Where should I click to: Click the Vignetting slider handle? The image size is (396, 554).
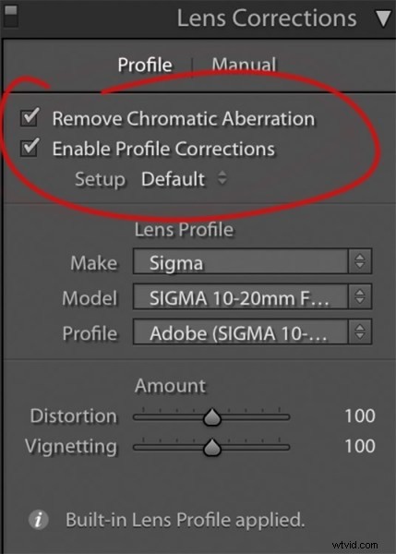pyautogui.click(x=212, y=447)
